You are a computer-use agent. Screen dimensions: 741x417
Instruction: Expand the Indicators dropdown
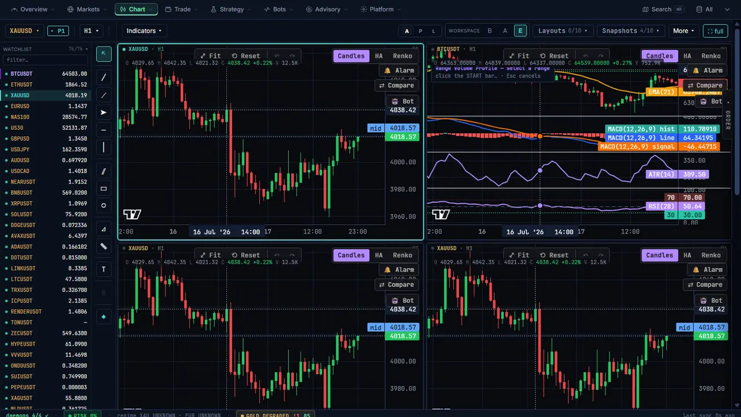[x=144, y=31]
